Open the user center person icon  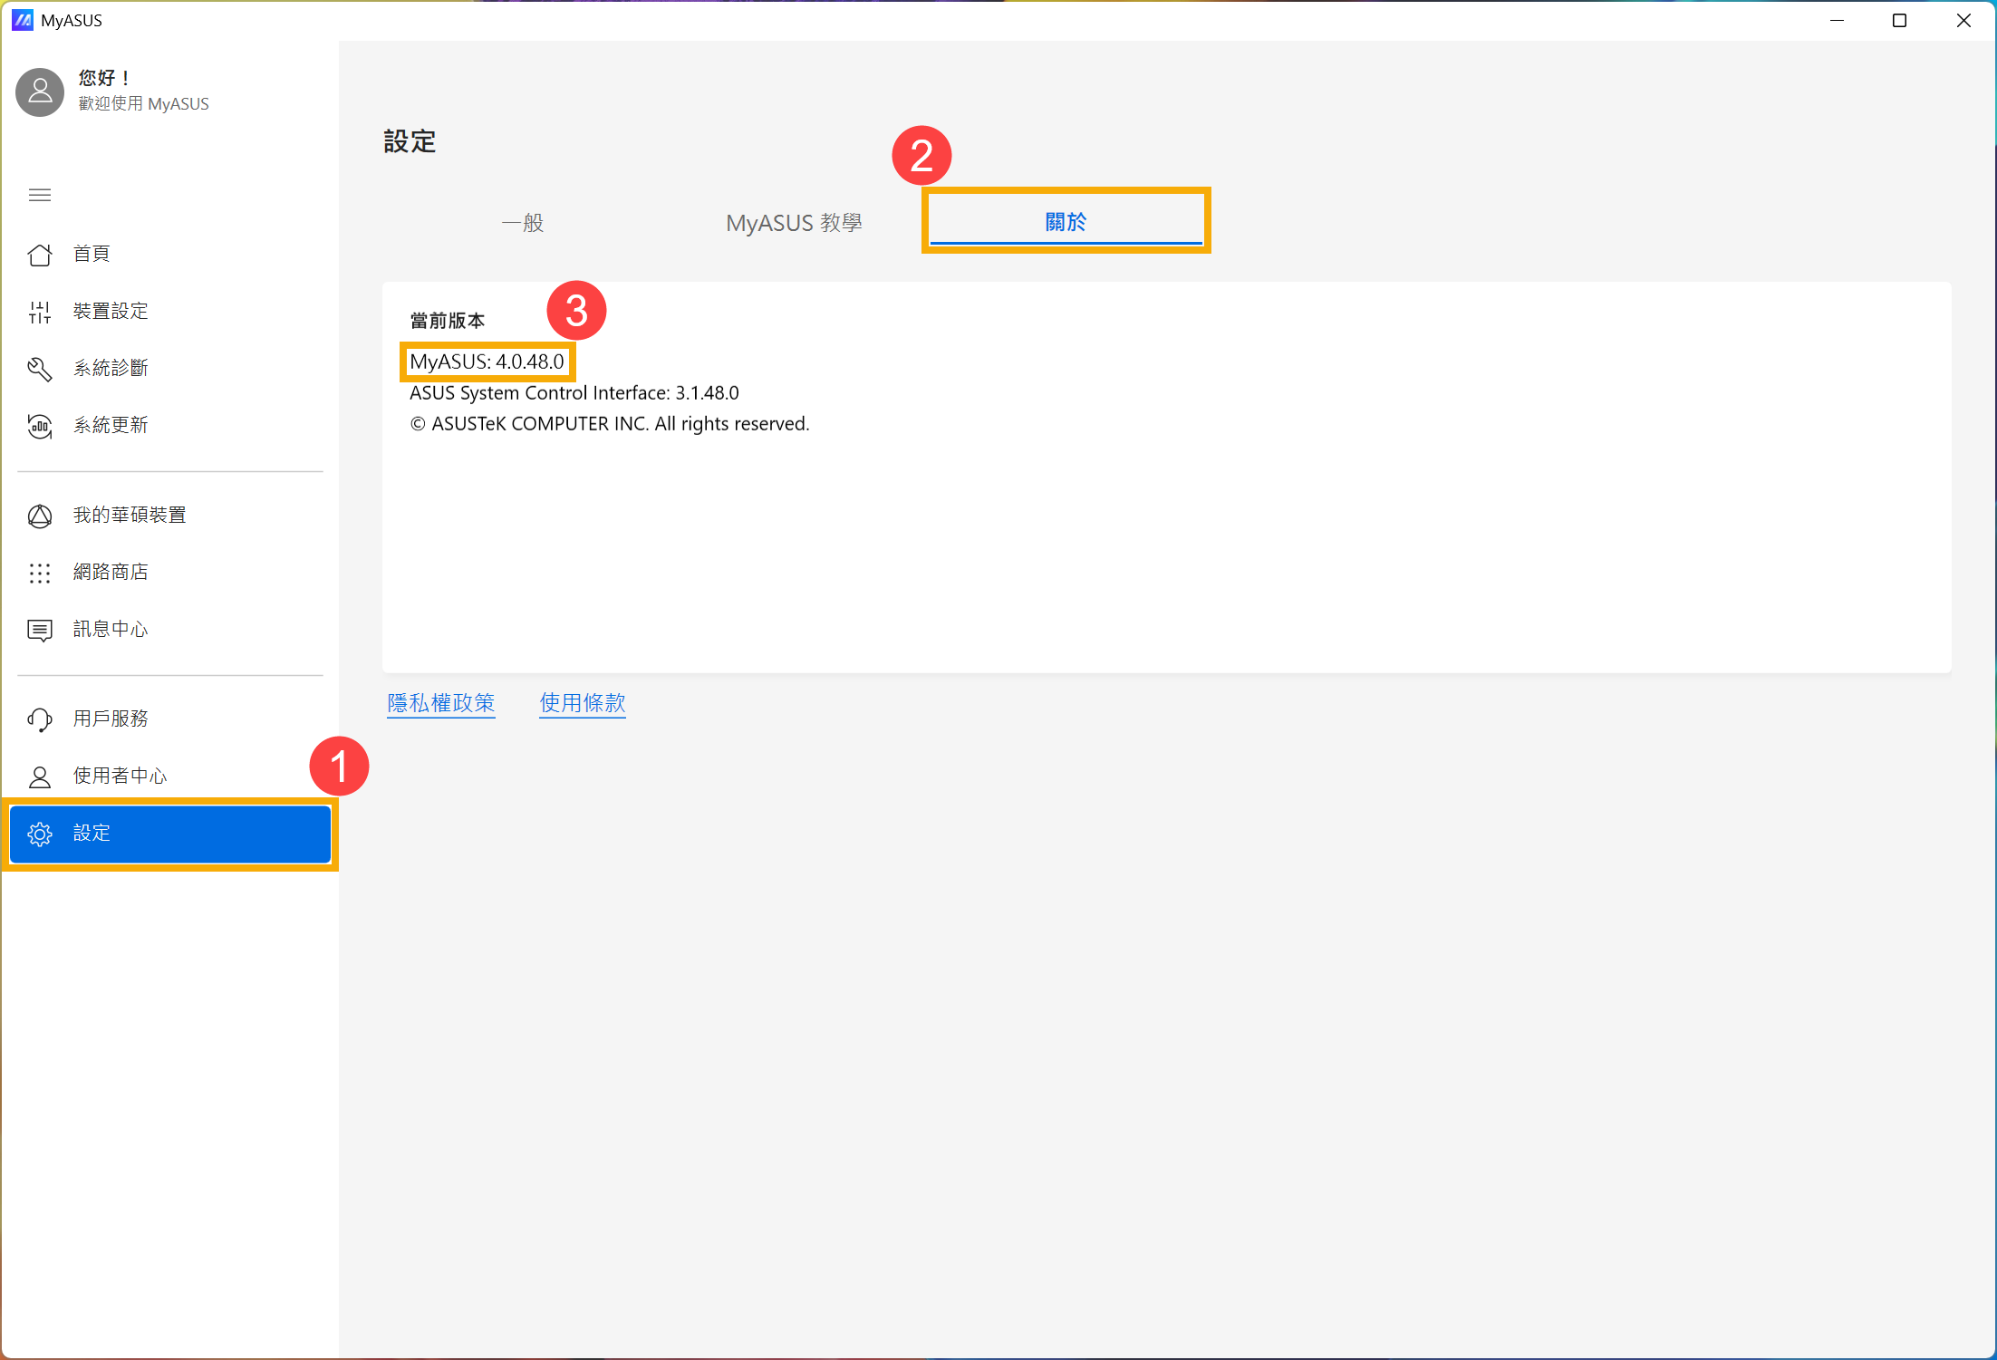tap(40, 776)
